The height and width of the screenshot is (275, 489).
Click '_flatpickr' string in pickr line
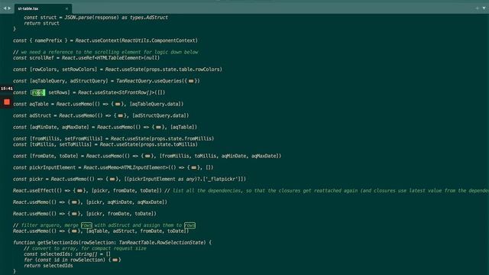[x=222, y=179]
